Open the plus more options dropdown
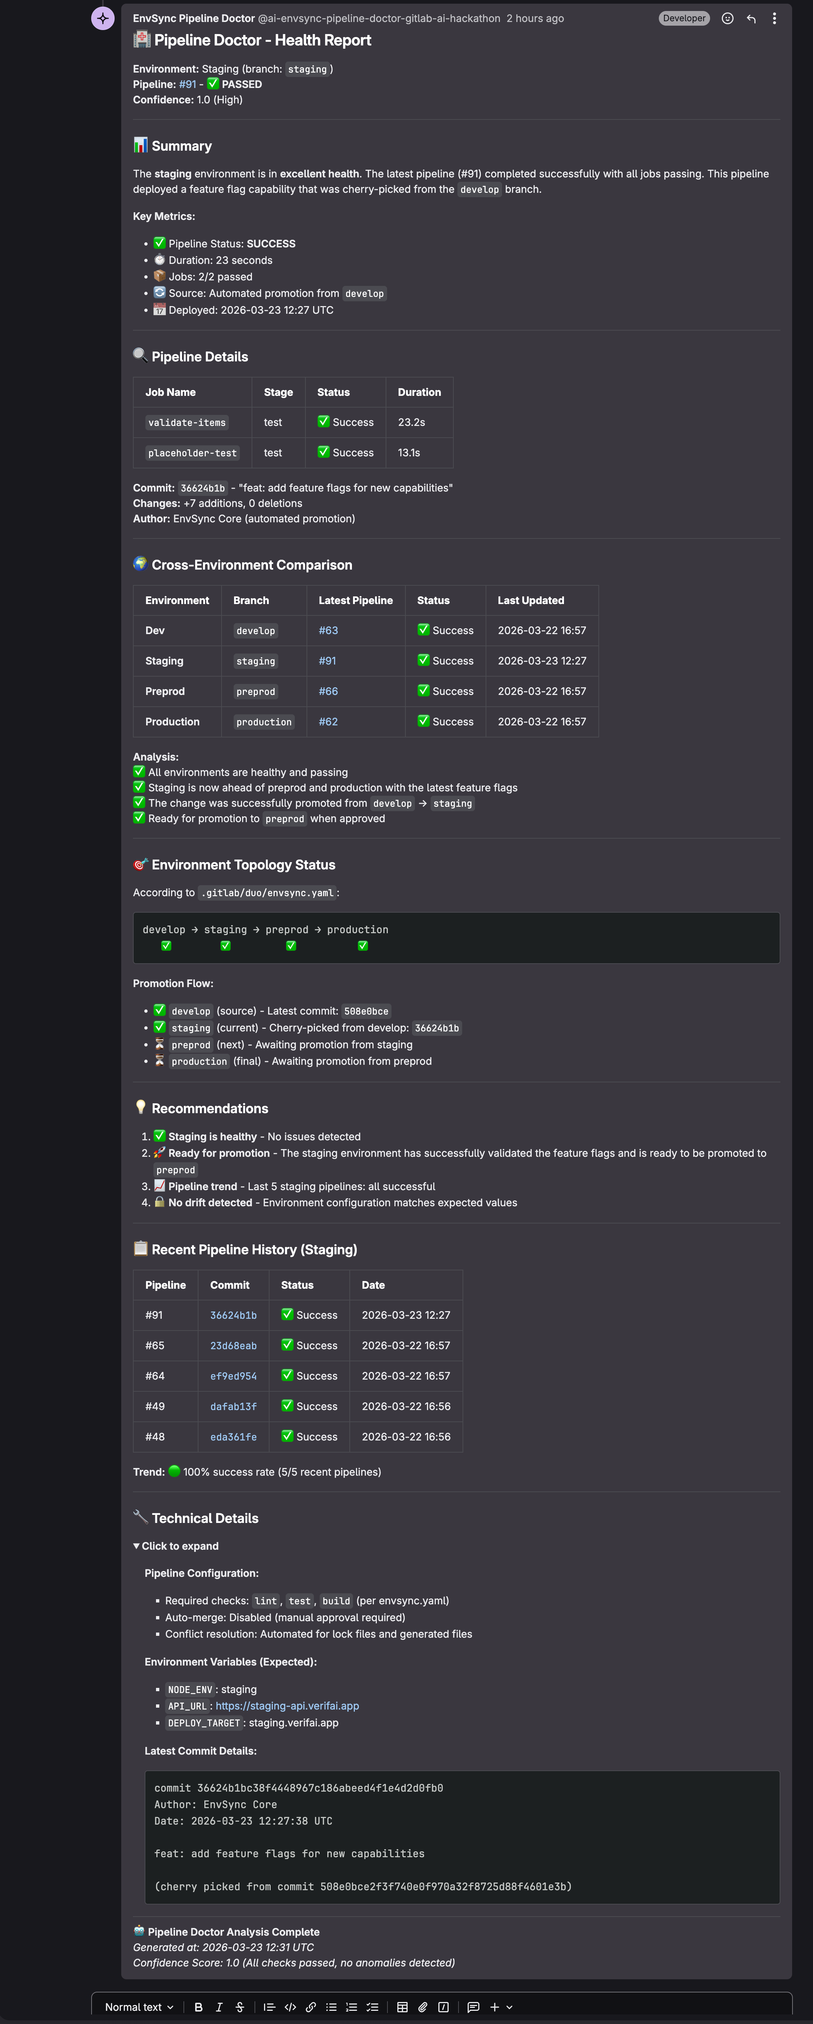813x2024 pixels. (501, 2007)
